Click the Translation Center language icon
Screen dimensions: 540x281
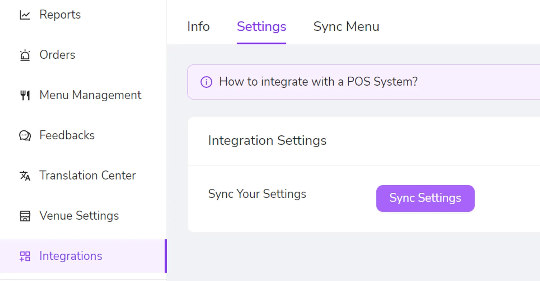click(x=25, y=176)
